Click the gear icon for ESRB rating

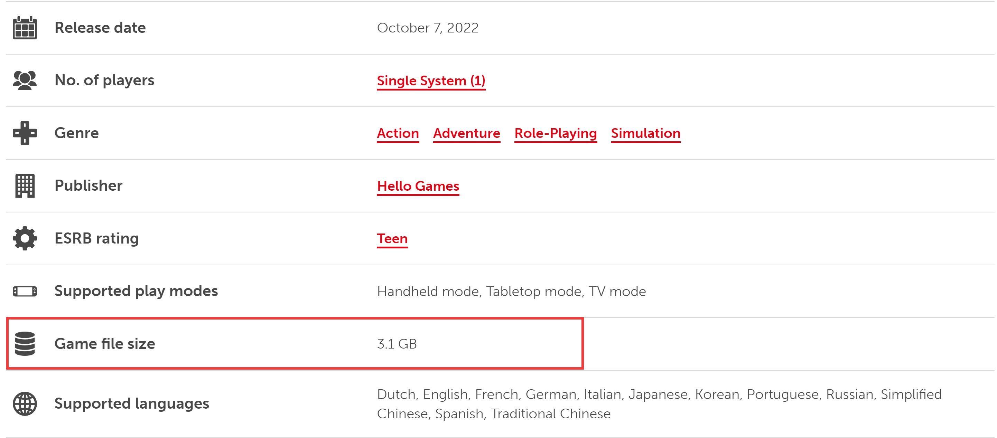(25, 238)
